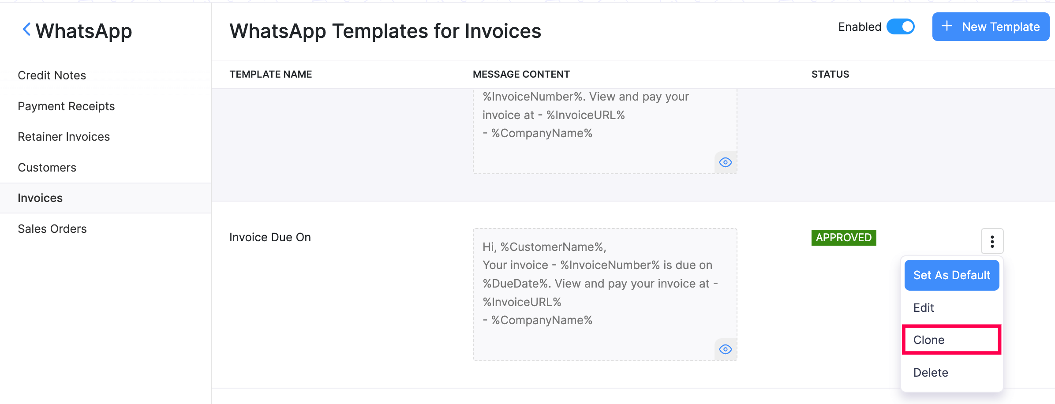
Task: Choose Set As Default from the menu
Action: coord(951,275)
